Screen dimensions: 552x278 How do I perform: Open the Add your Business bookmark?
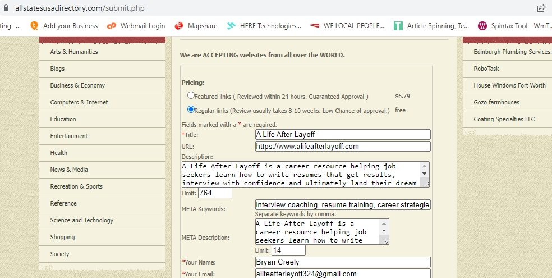[x=64, y=26]
